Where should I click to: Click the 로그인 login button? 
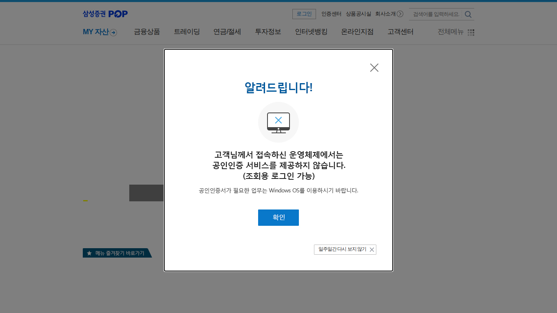304,14
